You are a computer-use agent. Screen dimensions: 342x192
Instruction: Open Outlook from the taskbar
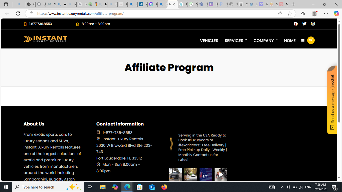[x=152, y=187]
